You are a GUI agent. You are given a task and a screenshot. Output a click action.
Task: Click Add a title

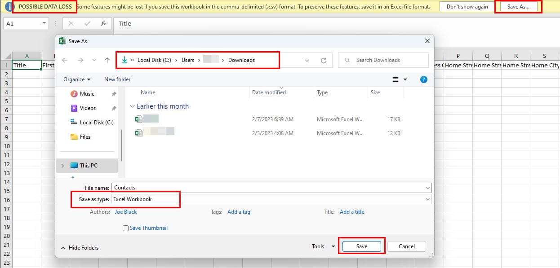pos(352,212)
